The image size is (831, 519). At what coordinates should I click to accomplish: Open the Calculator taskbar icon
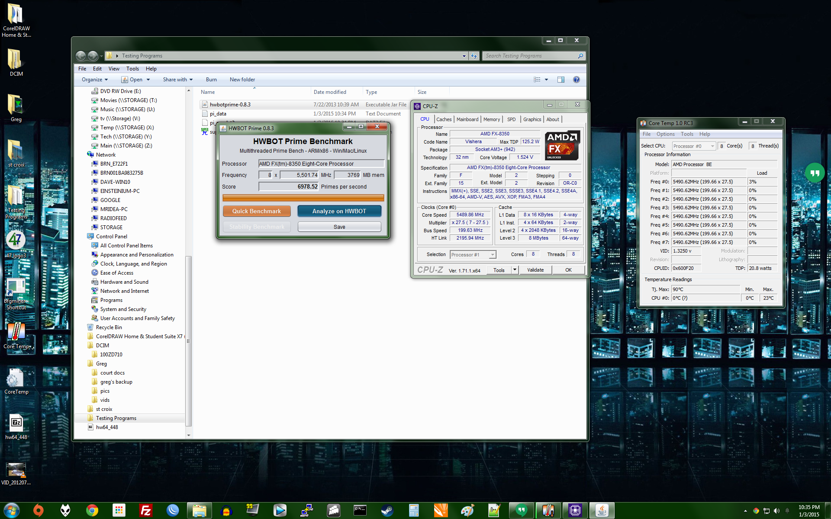(x=414, y=511)
